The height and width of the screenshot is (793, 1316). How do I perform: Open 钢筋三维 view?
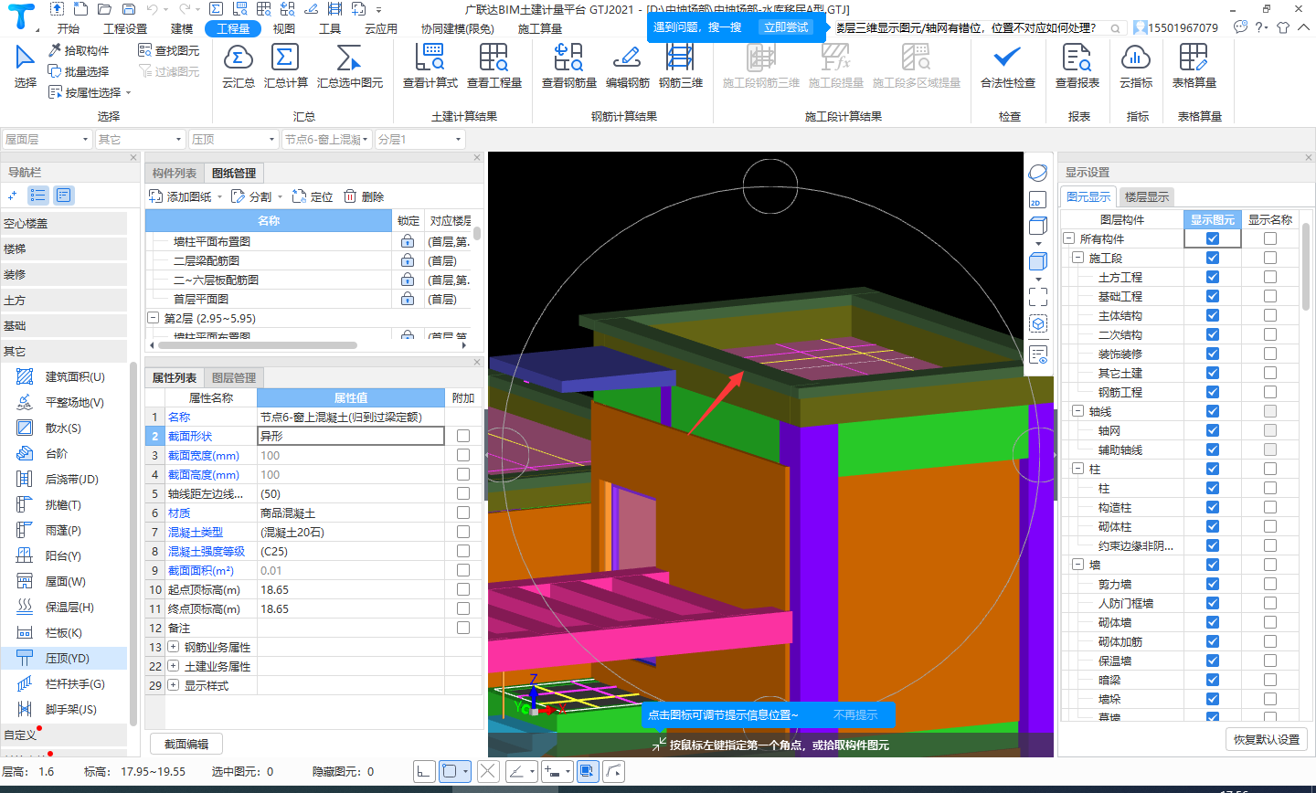(680, 66)
